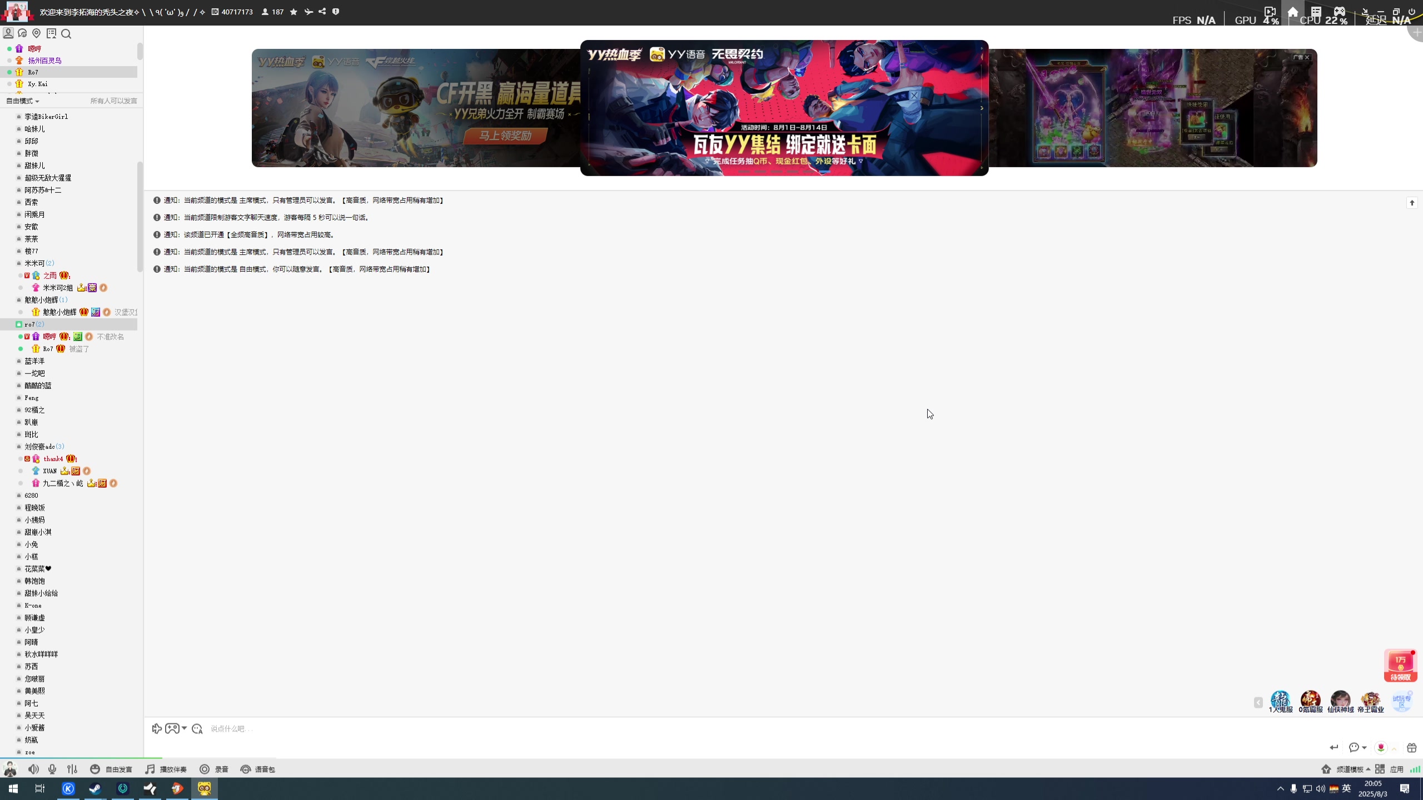Screen dimensions: 1423x800
Task: Click the send enter arrow icon
Action: point(1334,747)
